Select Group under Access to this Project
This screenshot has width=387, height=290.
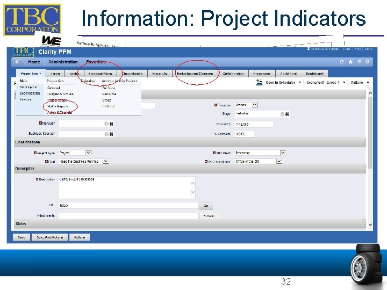tap(107, 100)
